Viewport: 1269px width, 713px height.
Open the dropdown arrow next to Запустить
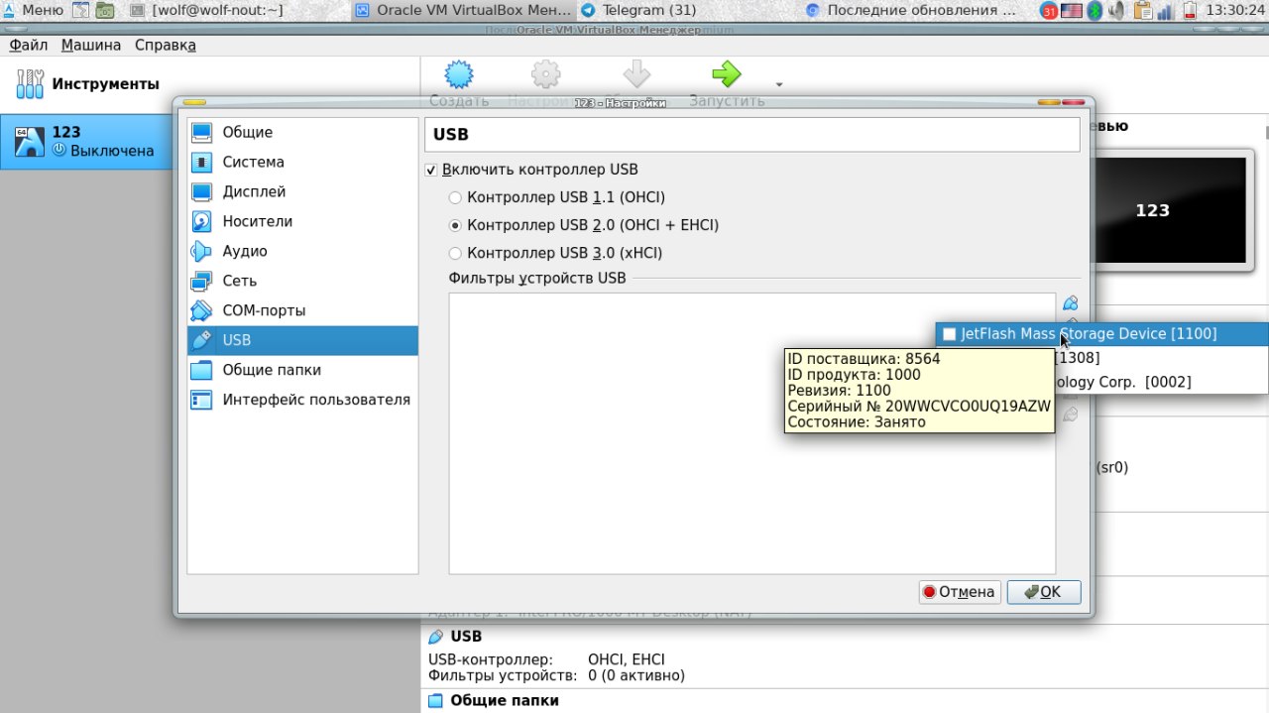778,85
